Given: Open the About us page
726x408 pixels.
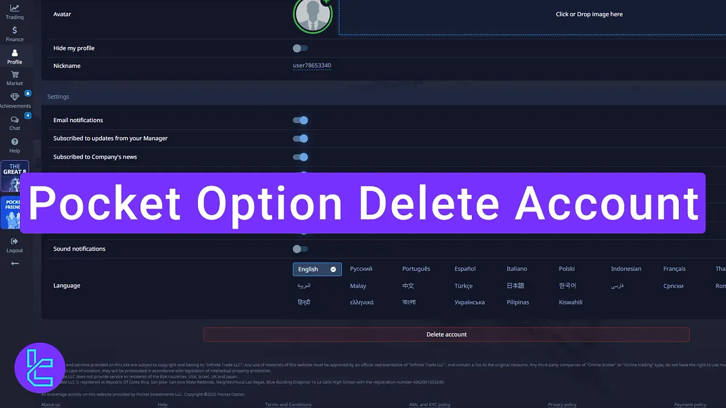Looking at the screenshot, I should coord(50,404).
